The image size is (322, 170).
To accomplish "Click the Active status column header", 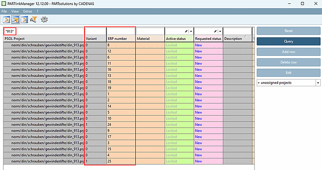I will coord(179,39).
